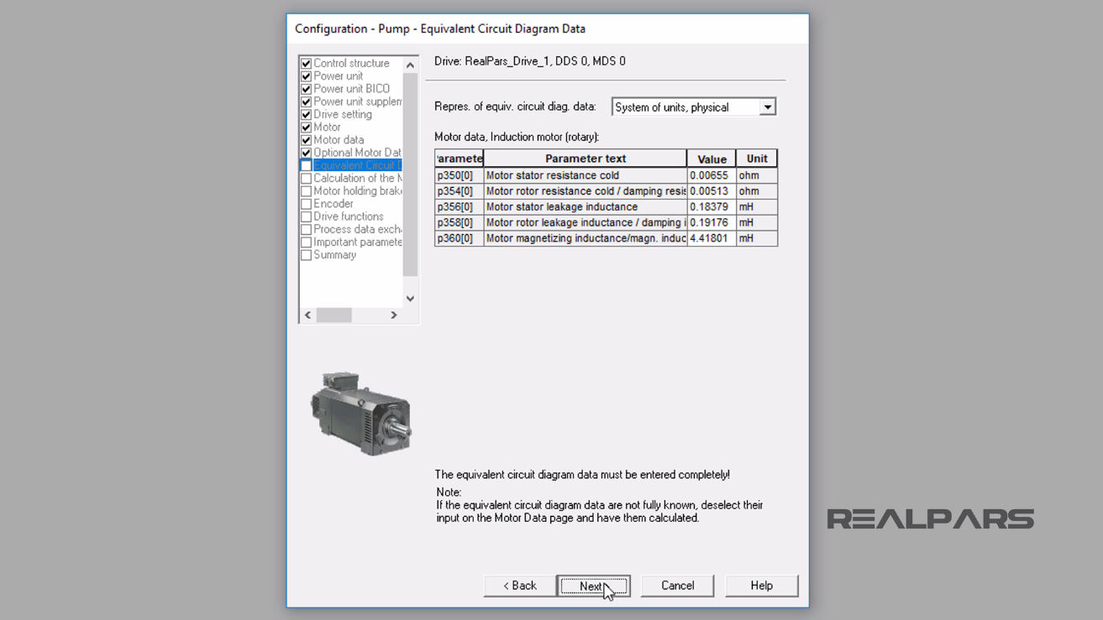The image size is (1103, 620).
Task: Open the equivalent circuit data representation dropdown
Action: [767, 107]
